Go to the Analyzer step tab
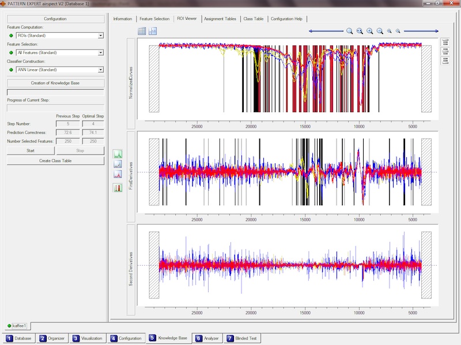Viewport: 461px width, 345px height. pos(207,338)
